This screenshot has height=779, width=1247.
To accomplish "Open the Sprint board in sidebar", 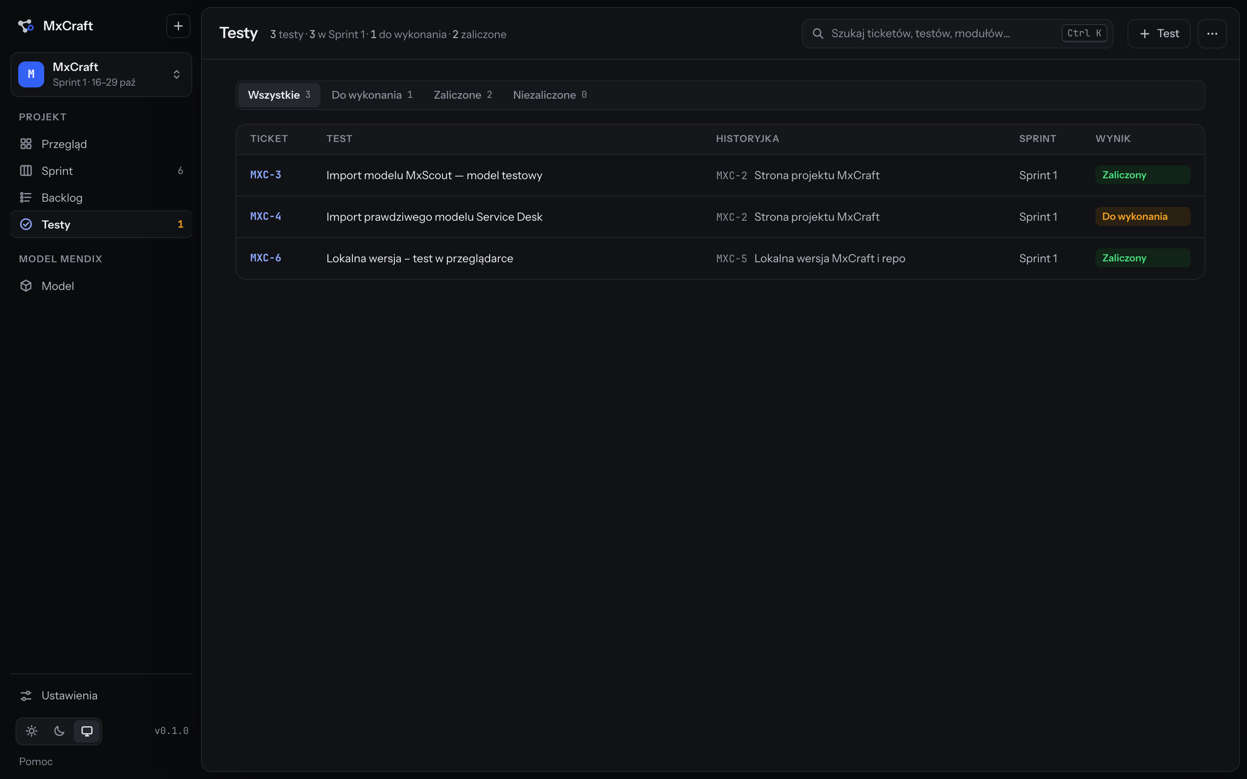I will tap(101, 171).
